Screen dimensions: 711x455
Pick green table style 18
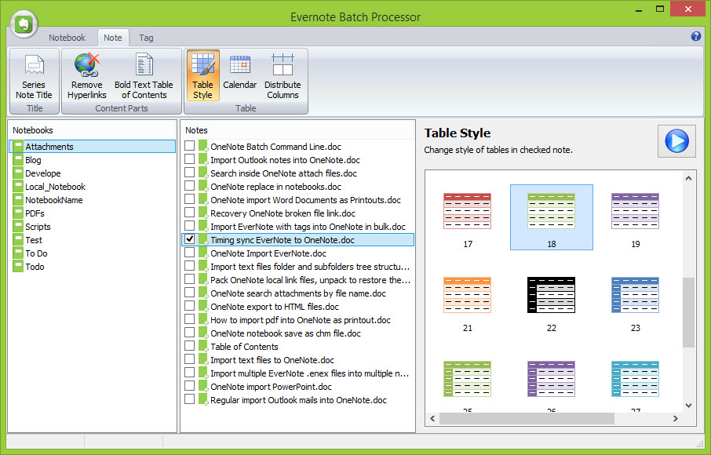(552, 217)
